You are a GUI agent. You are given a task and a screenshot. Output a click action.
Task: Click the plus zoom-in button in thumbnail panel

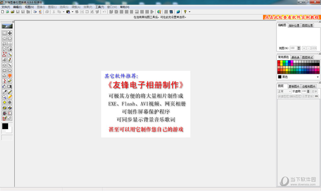[304, 48]
